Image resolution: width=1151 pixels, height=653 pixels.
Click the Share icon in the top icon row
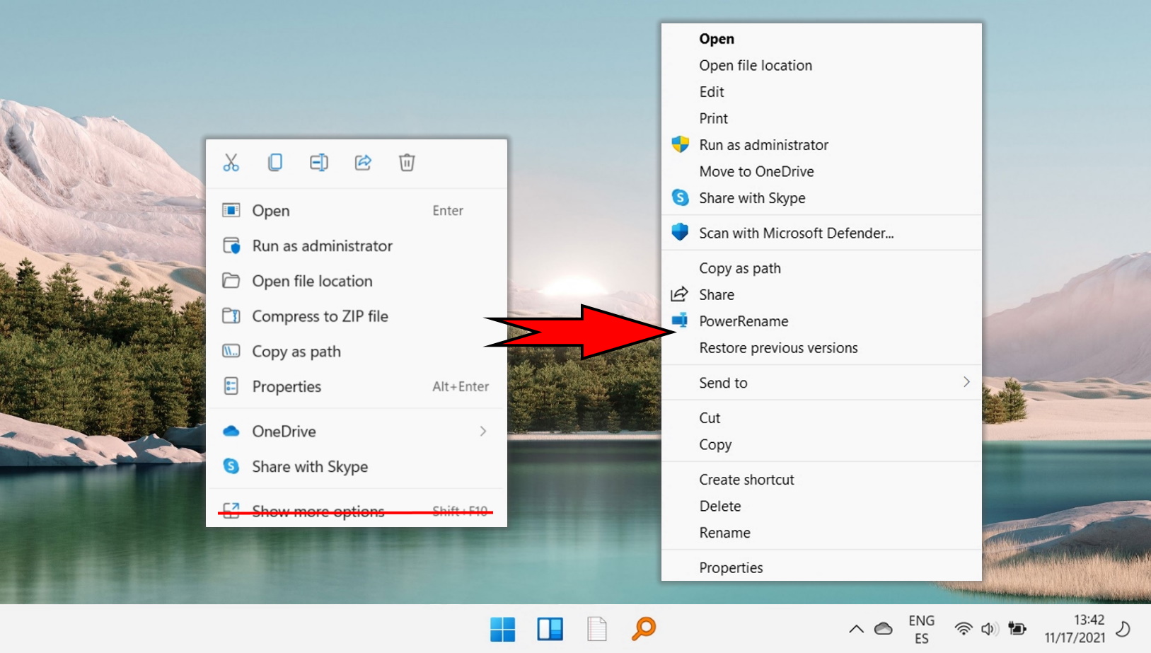pos(363,163)
